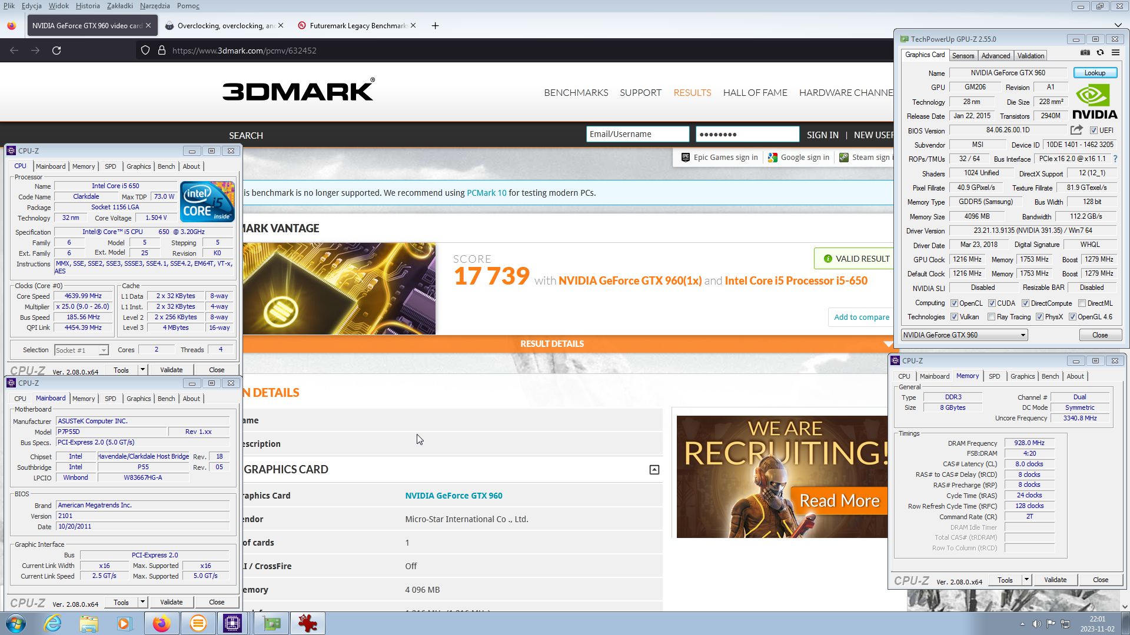
Task: Open the We Are Recruiting ad banner
Action: coord(782,477)
